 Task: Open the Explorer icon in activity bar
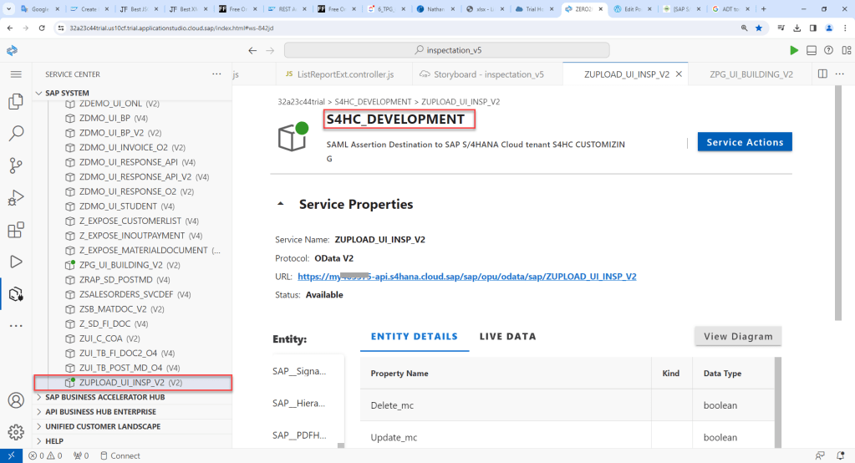point(15,102)
